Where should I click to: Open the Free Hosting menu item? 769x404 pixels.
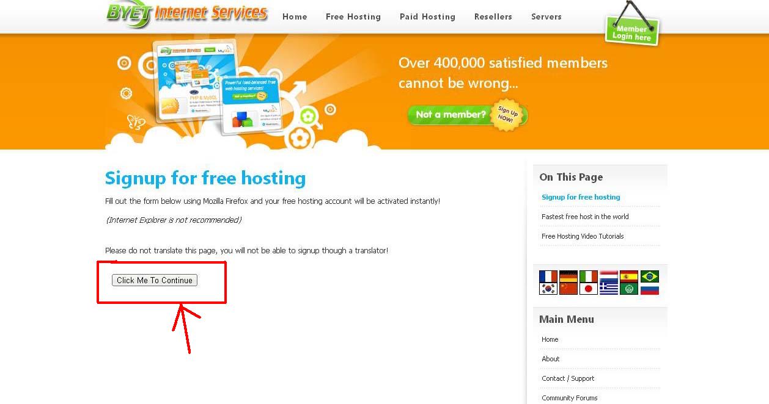[353, 16]
